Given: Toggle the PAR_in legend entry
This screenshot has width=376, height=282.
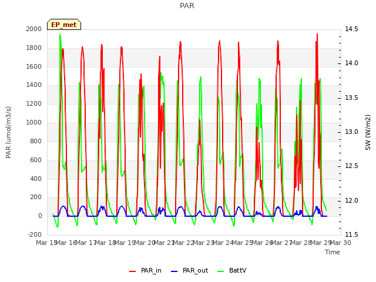Looking at the screenshot, I should tap(145, 270).
